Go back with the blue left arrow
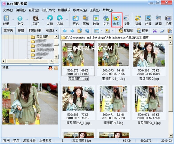174x144 pixels. tap(65, 31)
